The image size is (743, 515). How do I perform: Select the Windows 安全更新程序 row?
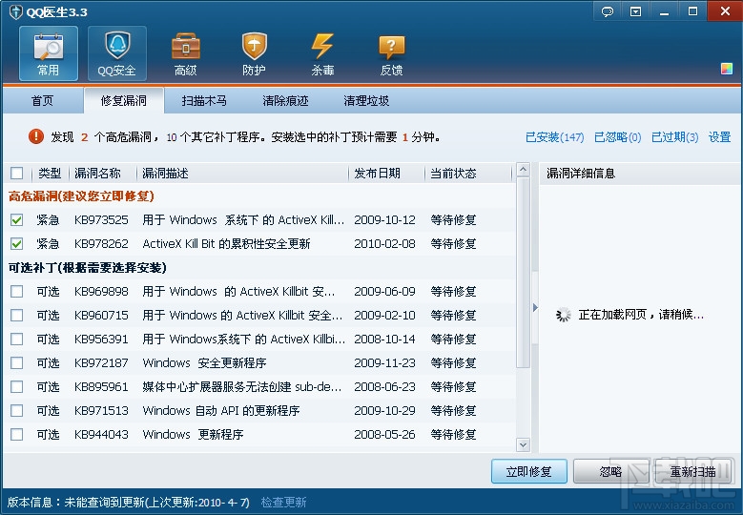[x=258, y=363]
